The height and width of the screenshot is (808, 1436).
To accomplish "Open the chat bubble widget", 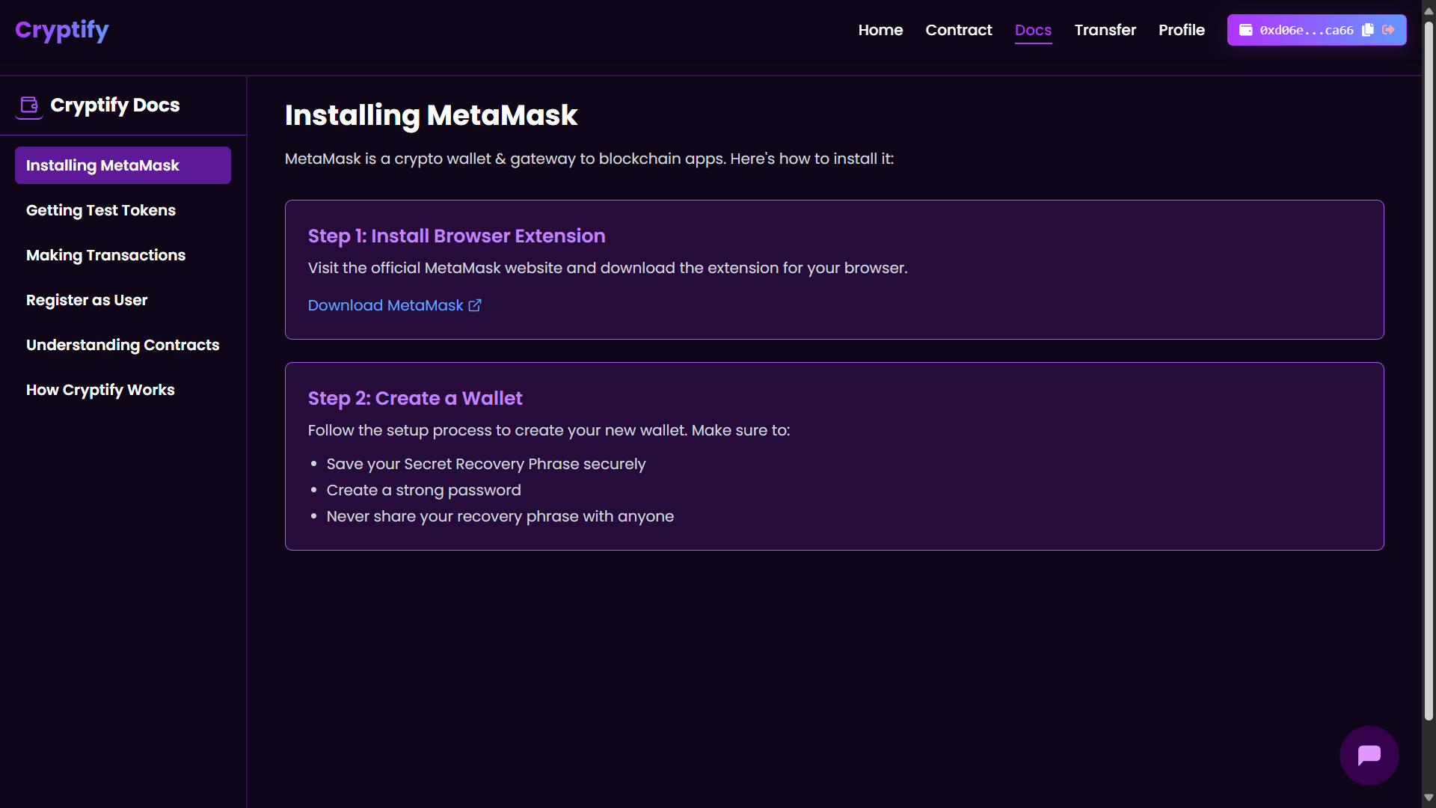I will [x=1369, y=755].
